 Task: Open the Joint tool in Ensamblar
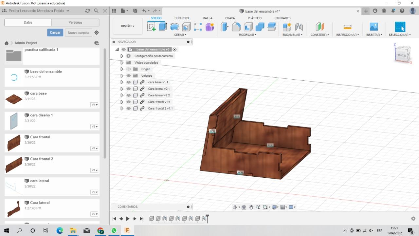299,27
